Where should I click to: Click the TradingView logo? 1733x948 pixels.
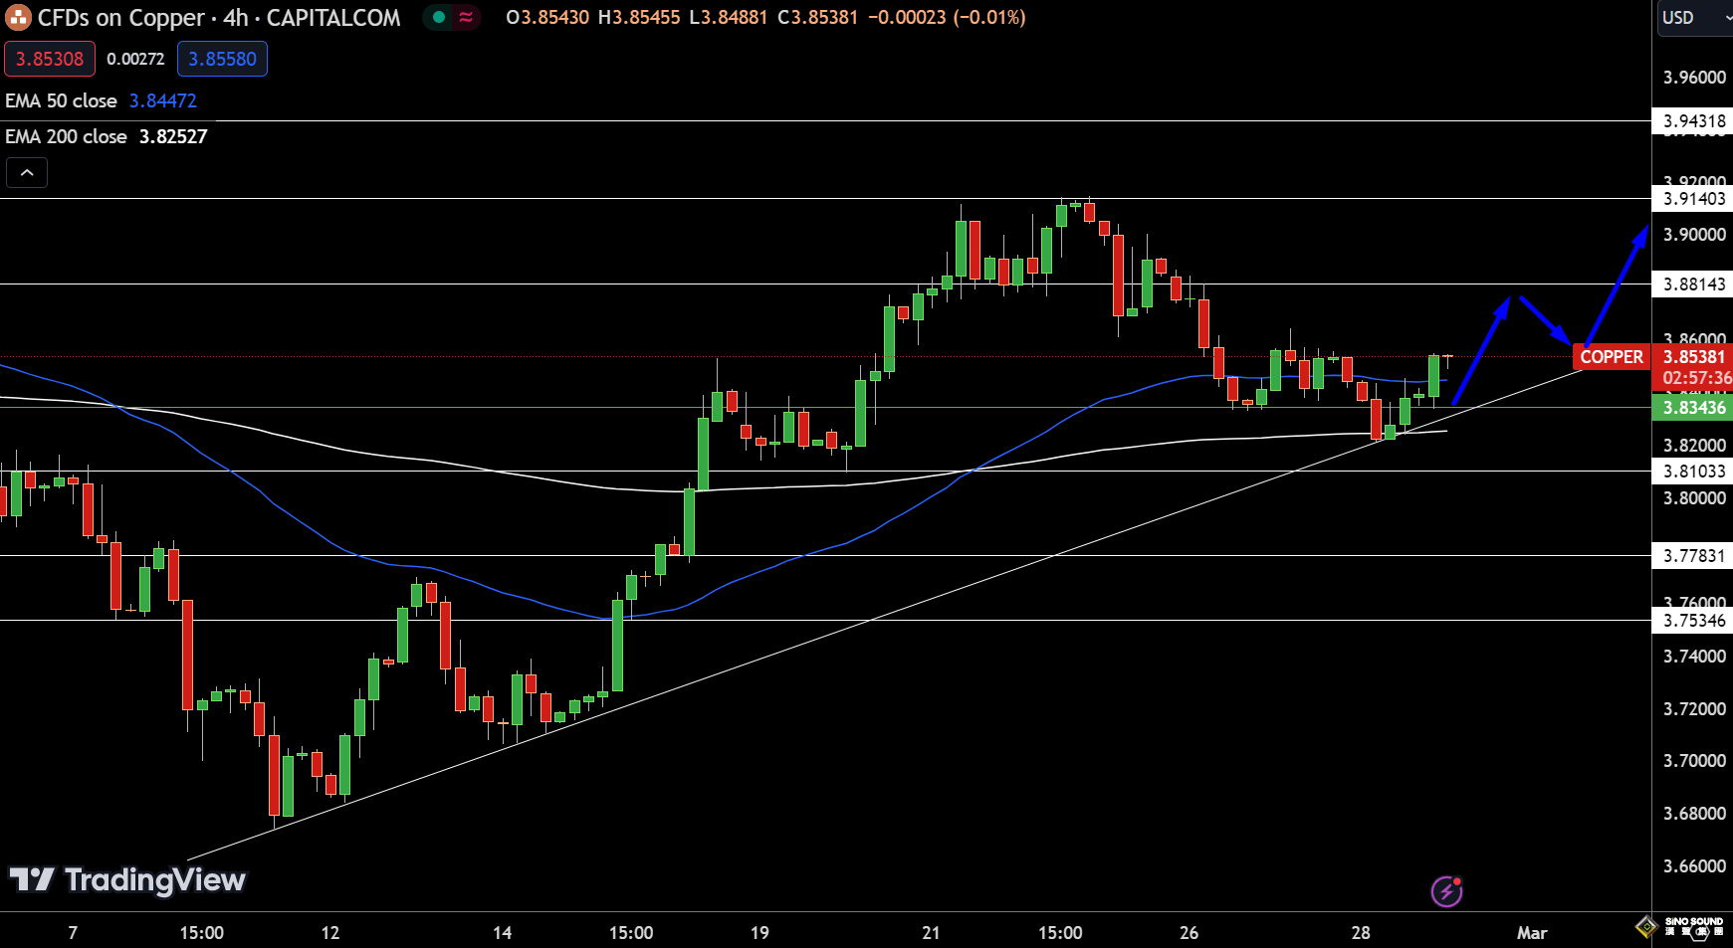[x=127, y=880]
